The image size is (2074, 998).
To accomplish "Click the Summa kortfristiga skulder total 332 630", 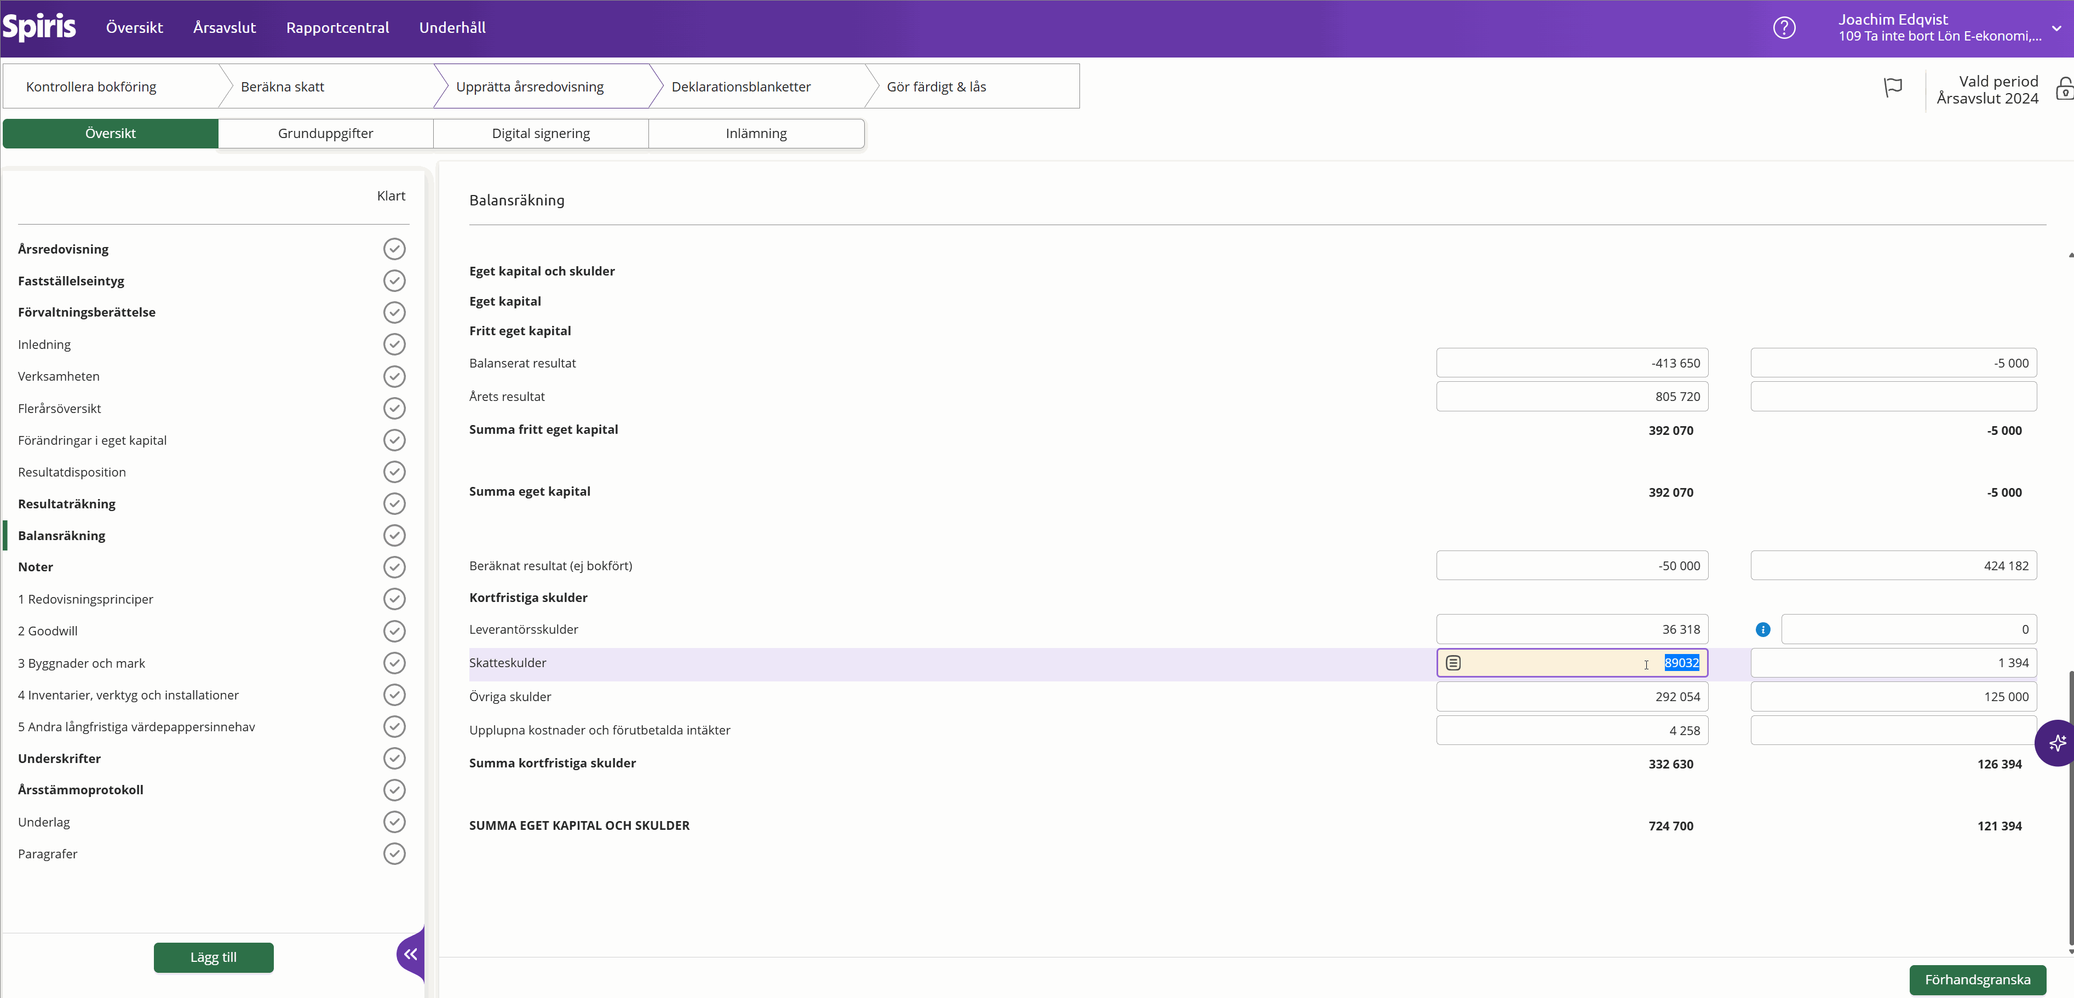I will [1670, 765].
